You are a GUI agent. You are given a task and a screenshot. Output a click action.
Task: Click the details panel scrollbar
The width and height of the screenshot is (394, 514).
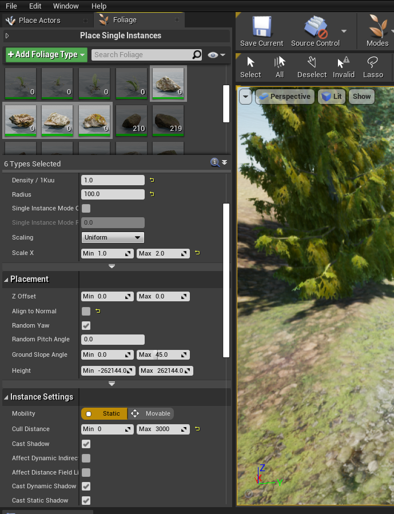pos(226,280)
